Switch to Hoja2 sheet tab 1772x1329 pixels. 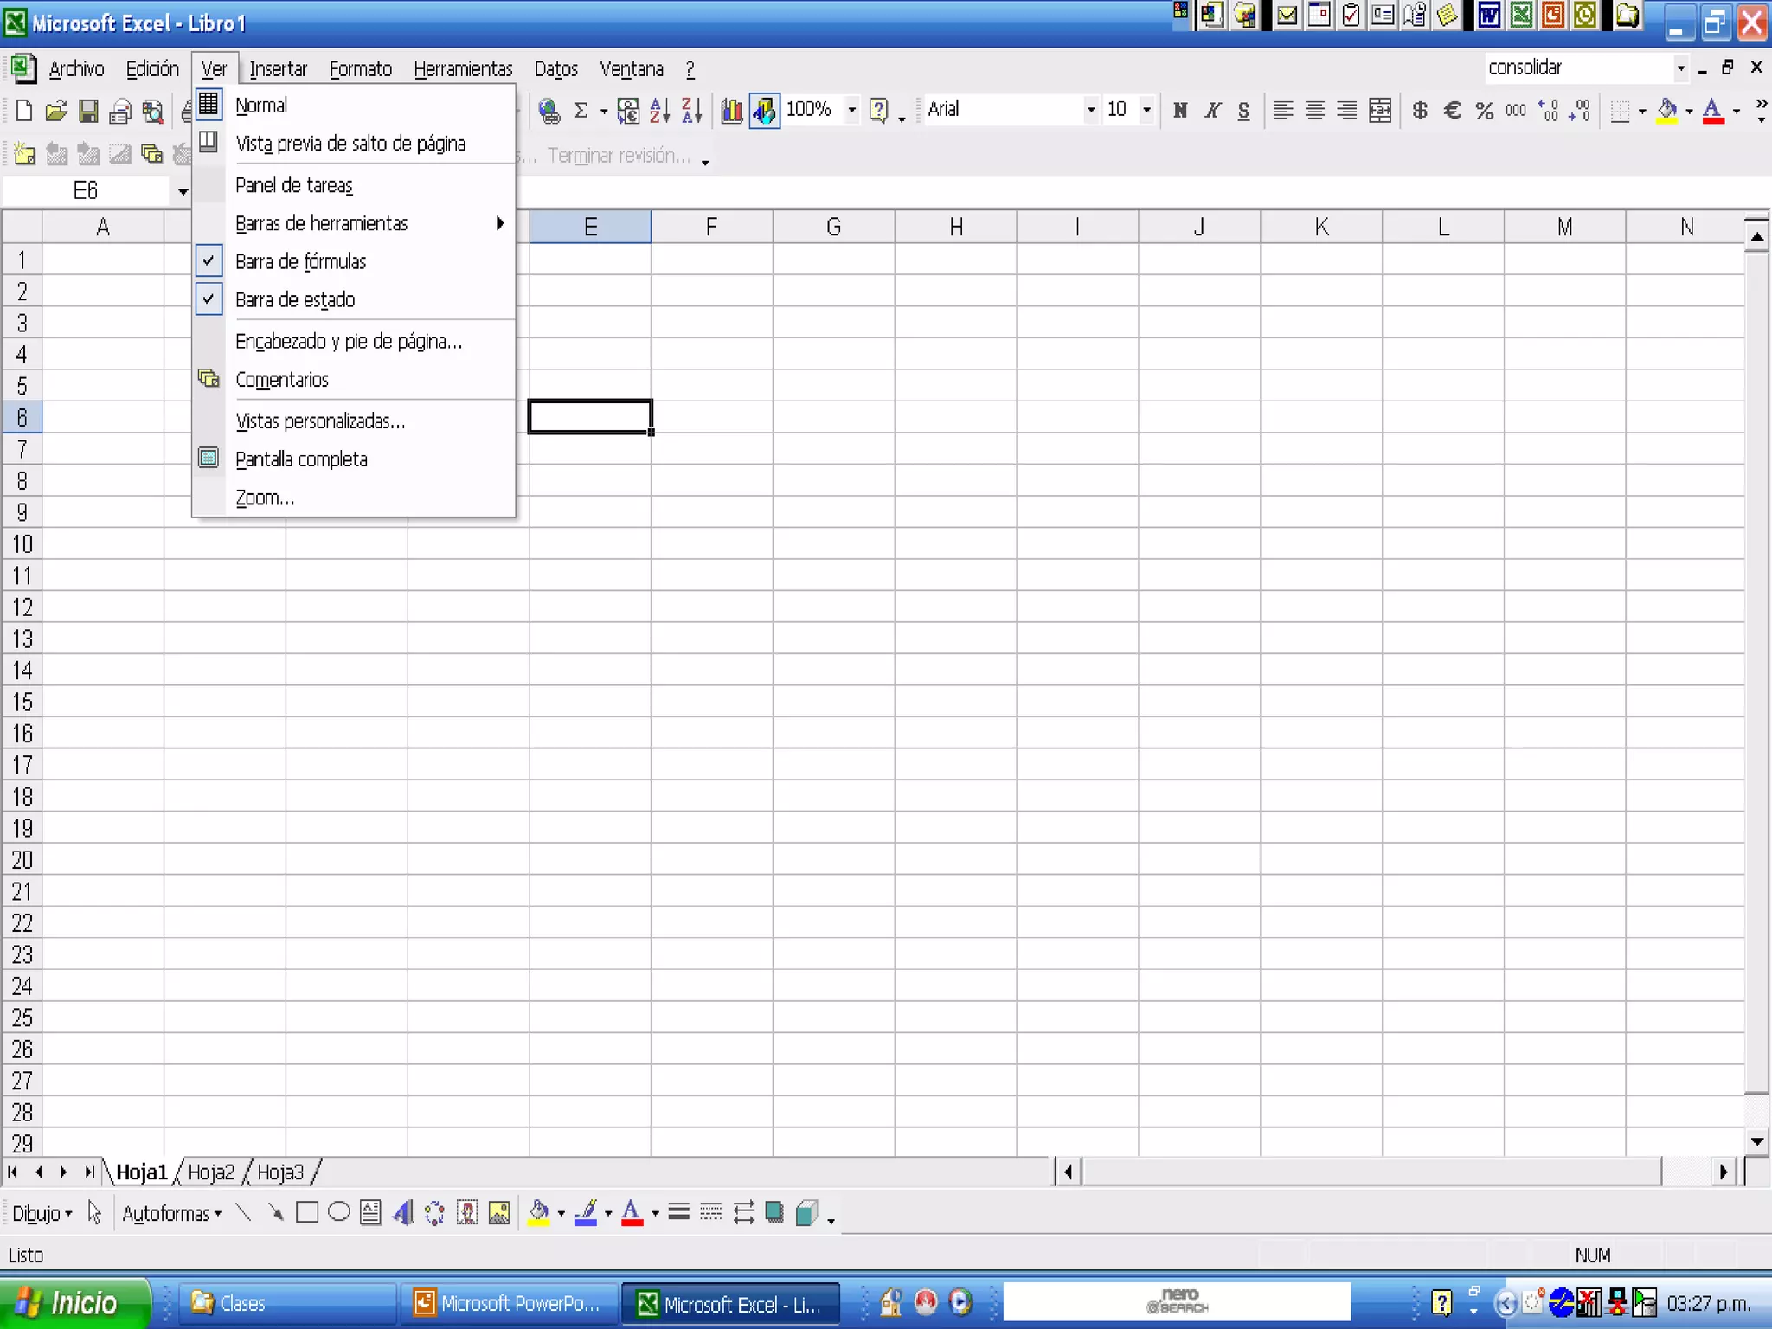coord(211,1172)
